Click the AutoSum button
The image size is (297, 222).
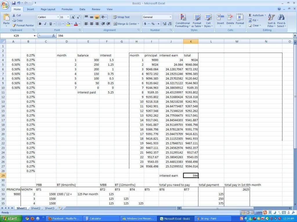pos(256,15)
